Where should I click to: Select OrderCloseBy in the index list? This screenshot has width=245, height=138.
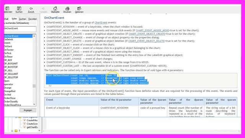[x=11, y=102]
